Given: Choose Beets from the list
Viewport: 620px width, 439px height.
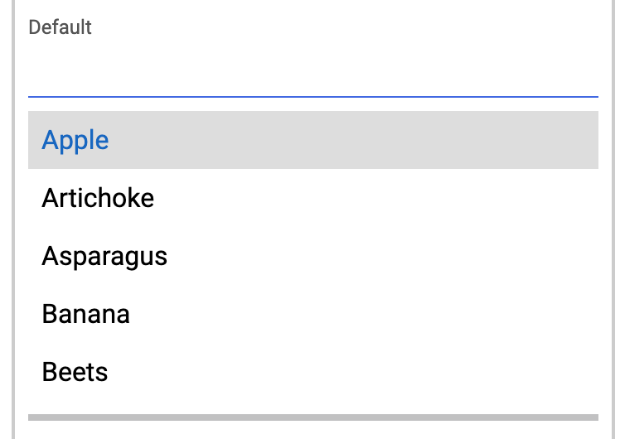Looking at the screenshot, I should pyautogui.click(x=312, y=372).
